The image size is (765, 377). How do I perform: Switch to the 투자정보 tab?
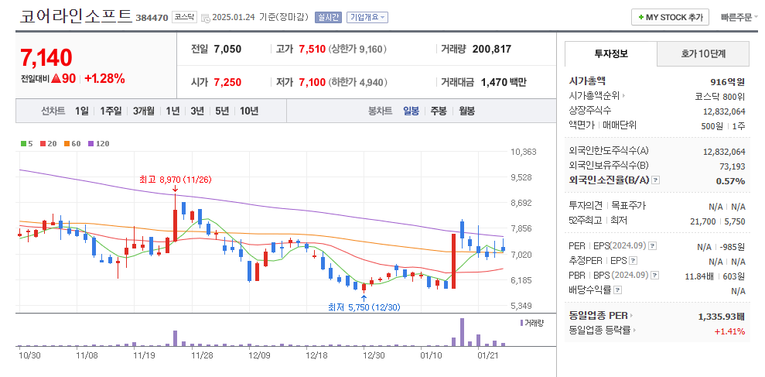tap(611, 53)
